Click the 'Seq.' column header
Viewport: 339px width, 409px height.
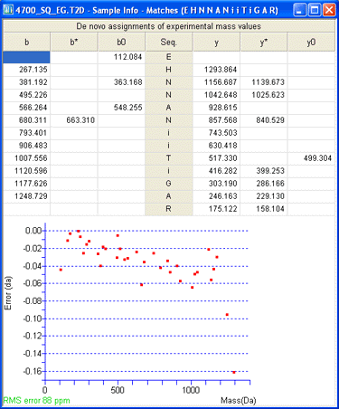168,42
